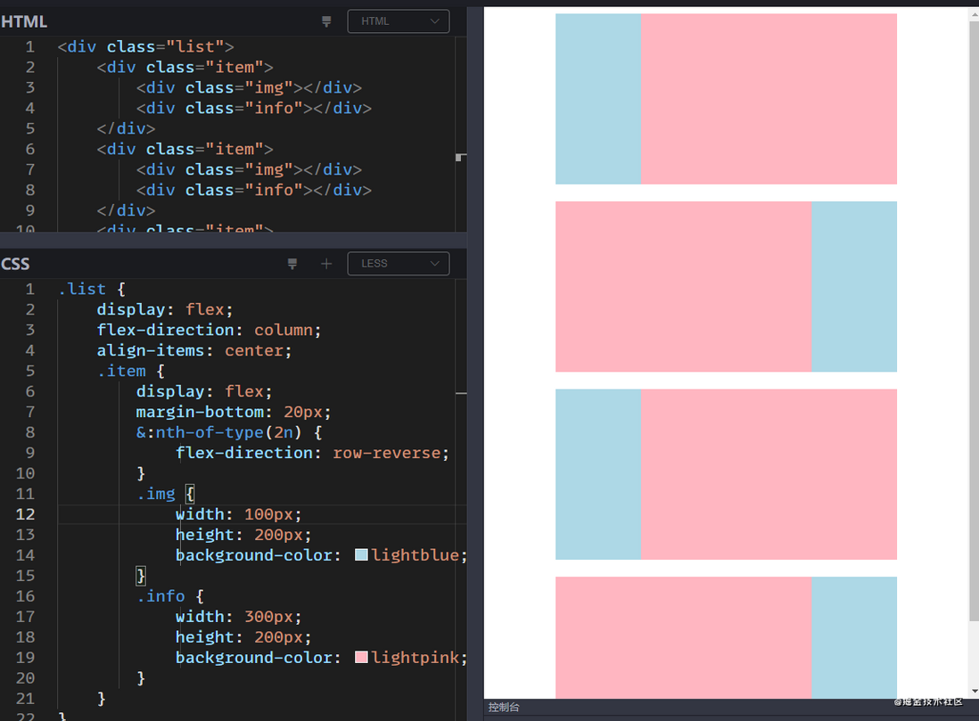Image resolution: width=979 pixels, height=721 pixels.
Task: Click the 控制台 console tab
Action: [504, 708]
